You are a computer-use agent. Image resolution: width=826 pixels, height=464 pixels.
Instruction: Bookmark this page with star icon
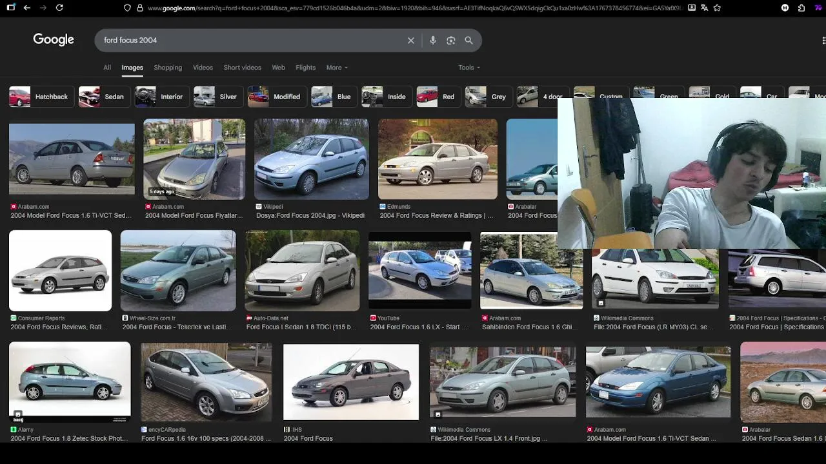click(717, 8)
